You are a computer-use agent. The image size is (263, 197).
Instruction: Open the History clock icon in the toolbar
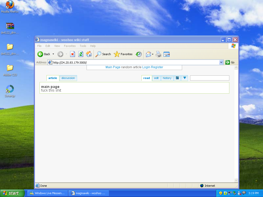(x=139, y=54)
